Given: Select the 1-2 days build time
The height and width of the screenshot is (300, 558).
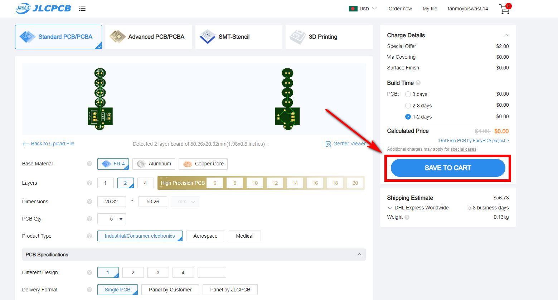Looking at the screenshot, I should (x=408, y=117).
